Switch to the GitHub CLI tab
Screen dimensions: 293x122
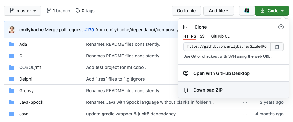point(221,36)
